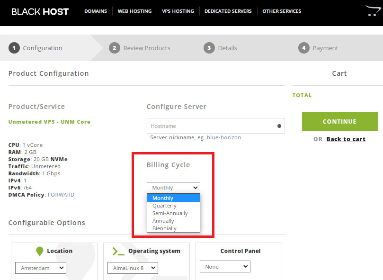Image resolution: width=383 pixels, height=280 pixels.
Task: Open the Other Services menu
Action: pos(282,11)
